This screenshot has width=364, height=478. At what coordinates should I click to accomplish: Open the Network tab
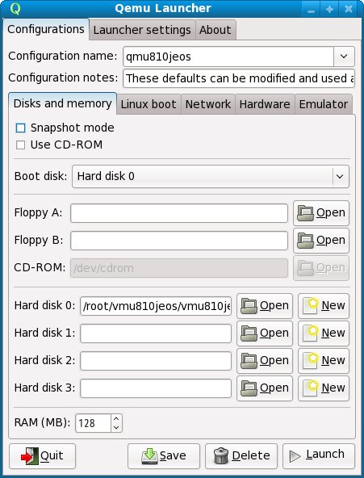tap(208, 104)
